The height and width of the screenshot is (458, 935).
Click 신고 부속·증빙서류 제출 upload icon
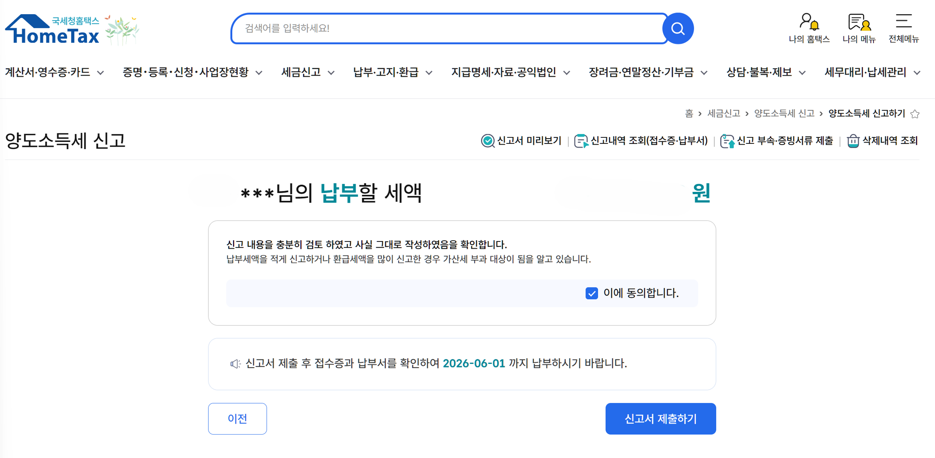click(x=727, y=141)
